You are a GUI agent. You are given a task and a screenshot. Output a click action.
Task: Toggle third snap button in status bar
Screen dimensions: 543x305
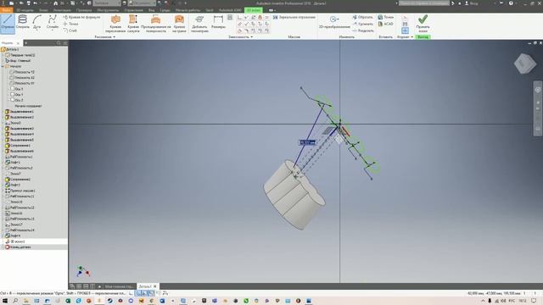(151, 293)
